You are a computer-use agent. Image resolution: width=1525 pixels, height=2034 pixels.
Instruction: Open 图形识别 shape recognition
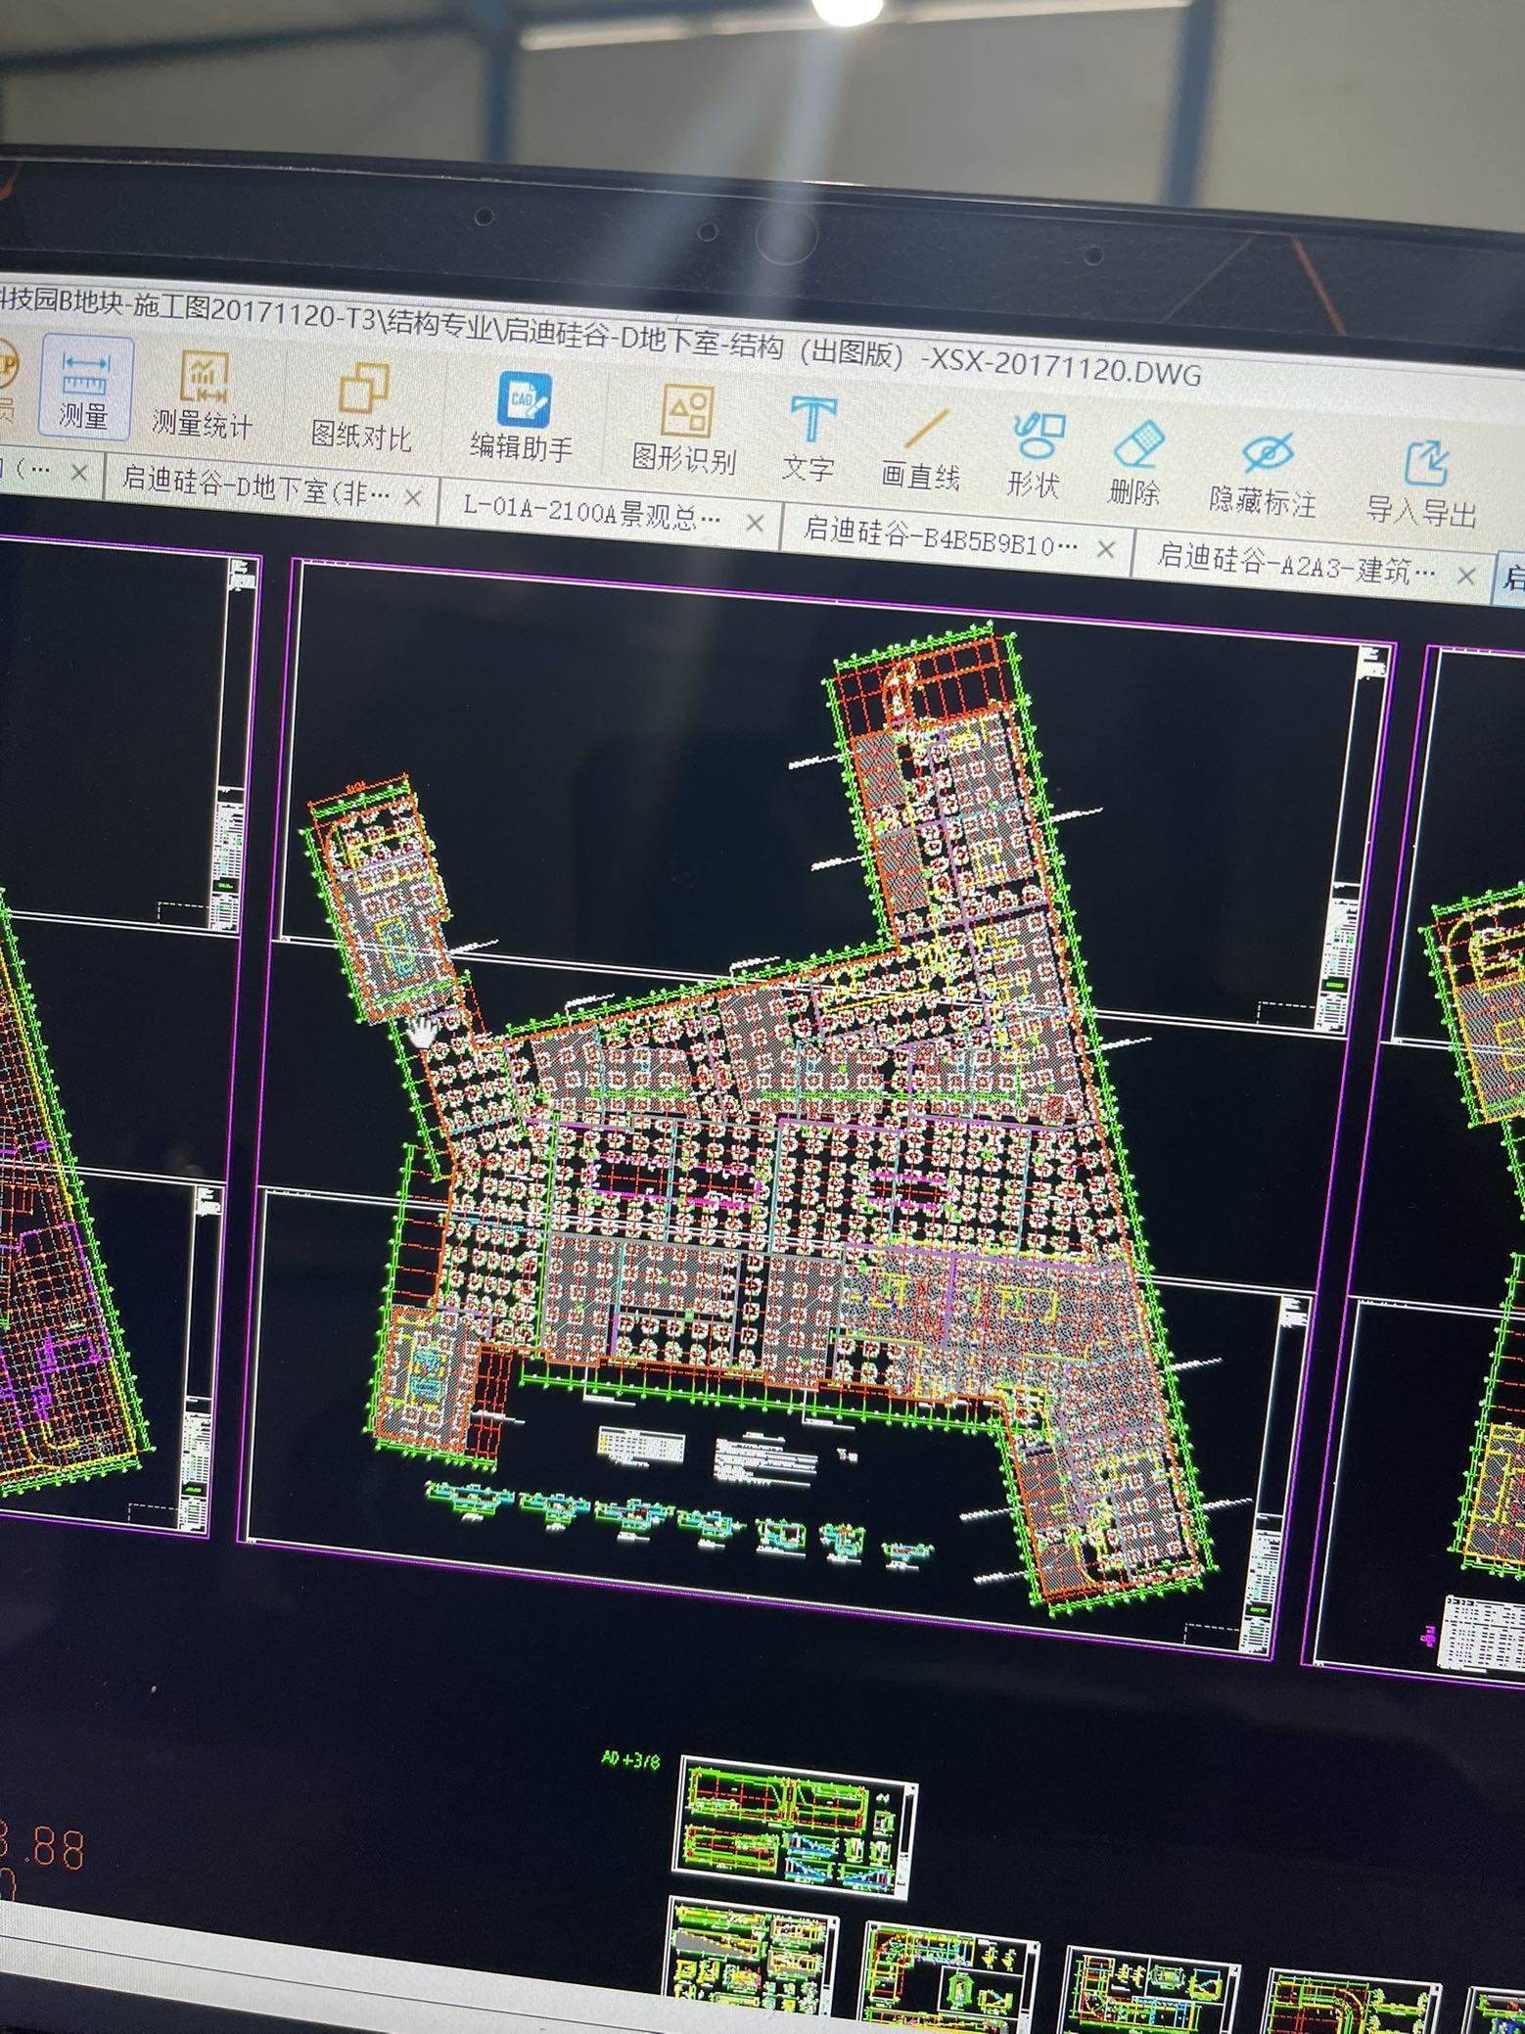coord(683,430)
